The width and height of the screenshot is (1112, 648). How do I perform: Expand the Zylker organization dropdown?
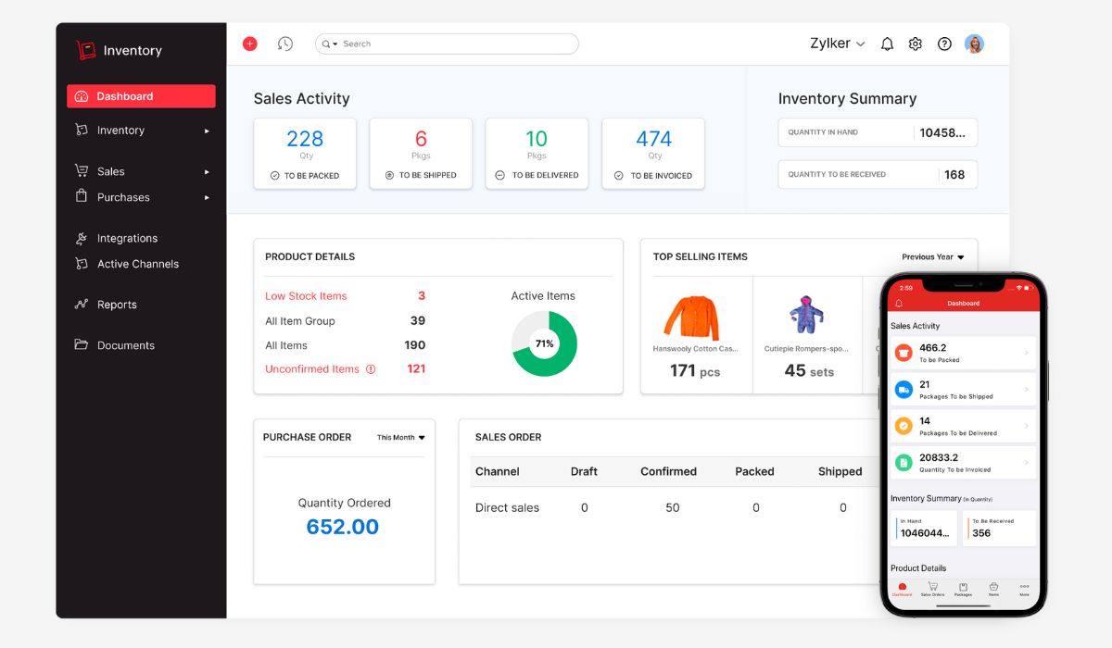coord(837,43)
